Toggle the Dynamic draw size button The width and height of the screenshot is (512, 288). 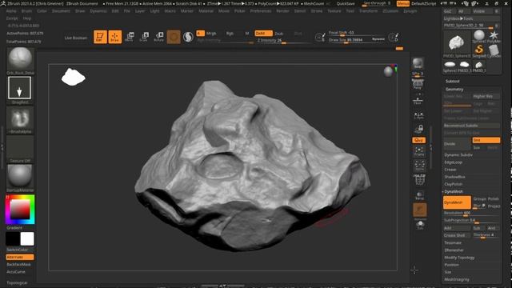(x=378, y=39)
